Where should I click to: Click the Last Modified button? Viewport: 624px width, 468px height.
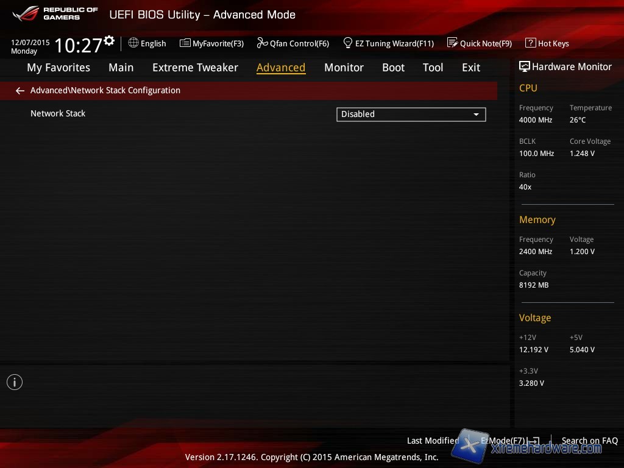coord(433,441)
